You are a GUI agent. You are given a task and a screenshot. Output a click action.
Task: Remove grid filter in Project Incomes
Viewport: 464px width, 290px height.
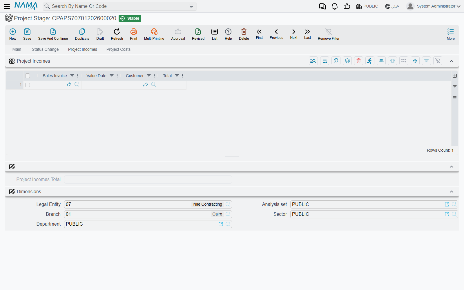pos(438,61)
